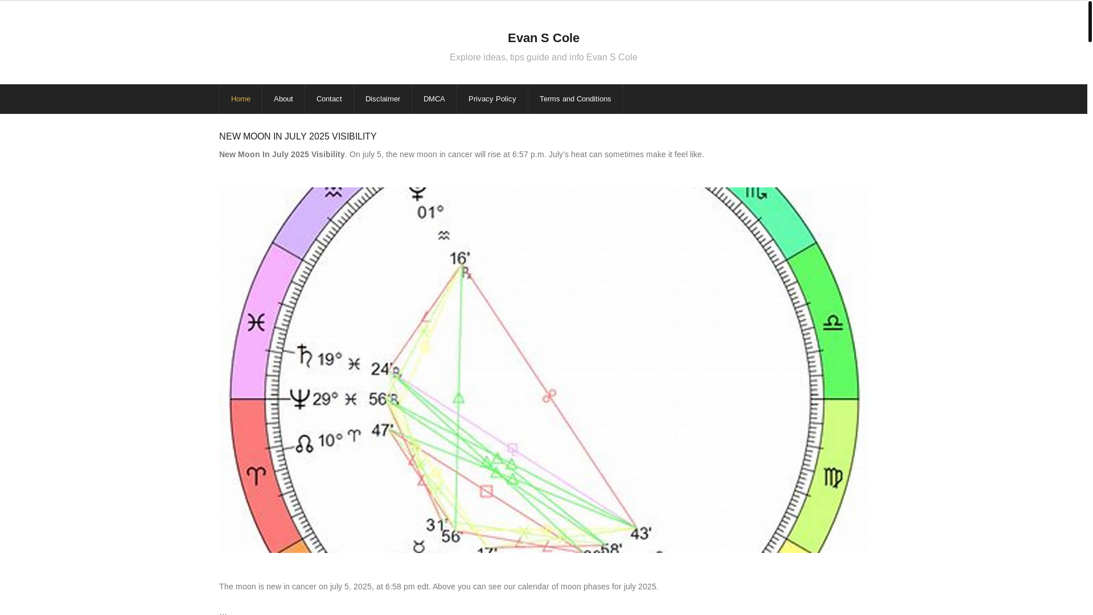Click the page vertical scrollbar thumb
Viewport: 1093px width, 615px height.
(1090, 22)
